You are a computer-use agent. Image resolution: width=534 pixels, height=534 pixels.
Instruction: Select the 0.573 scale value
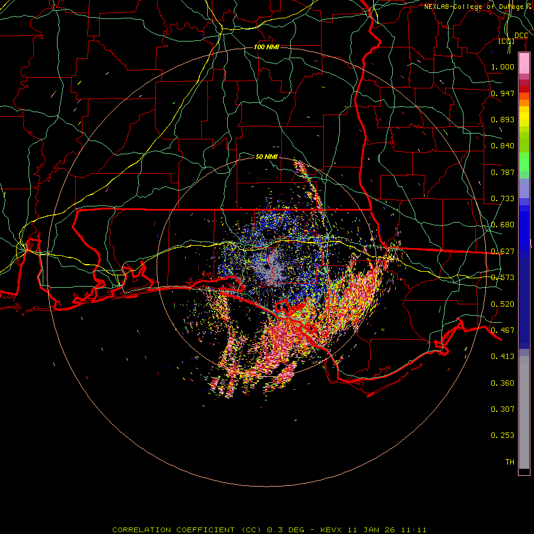(x=503, y=278)
